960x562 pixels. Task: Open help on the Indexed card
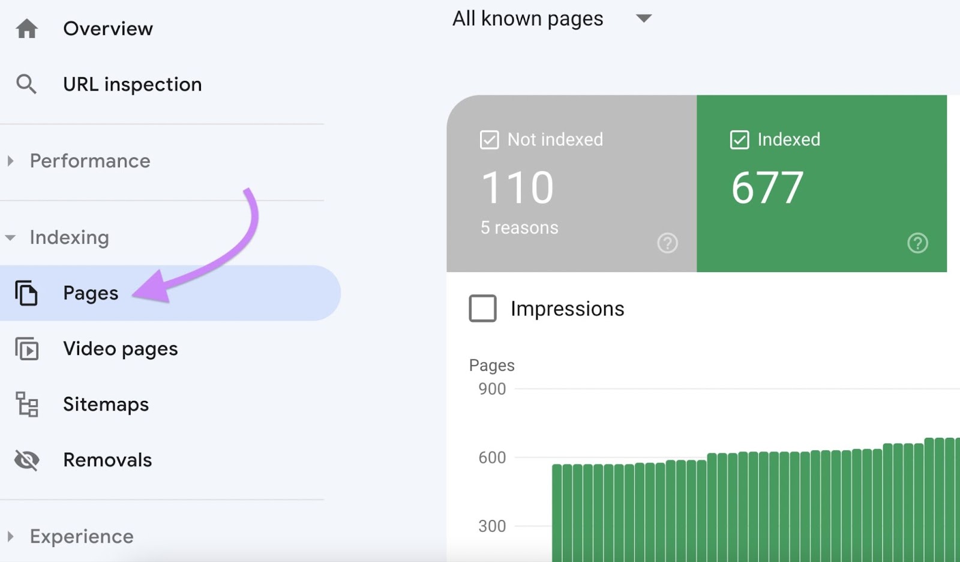pos(917,243)
